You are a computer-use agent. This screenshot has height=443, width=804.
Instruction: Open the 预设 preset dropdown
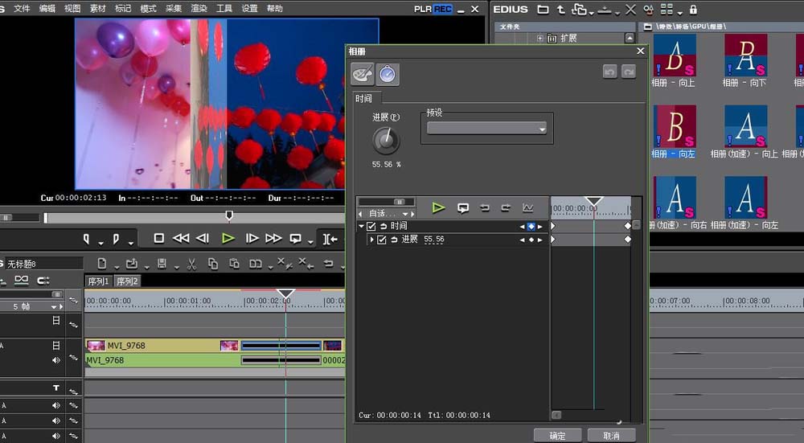486,128
